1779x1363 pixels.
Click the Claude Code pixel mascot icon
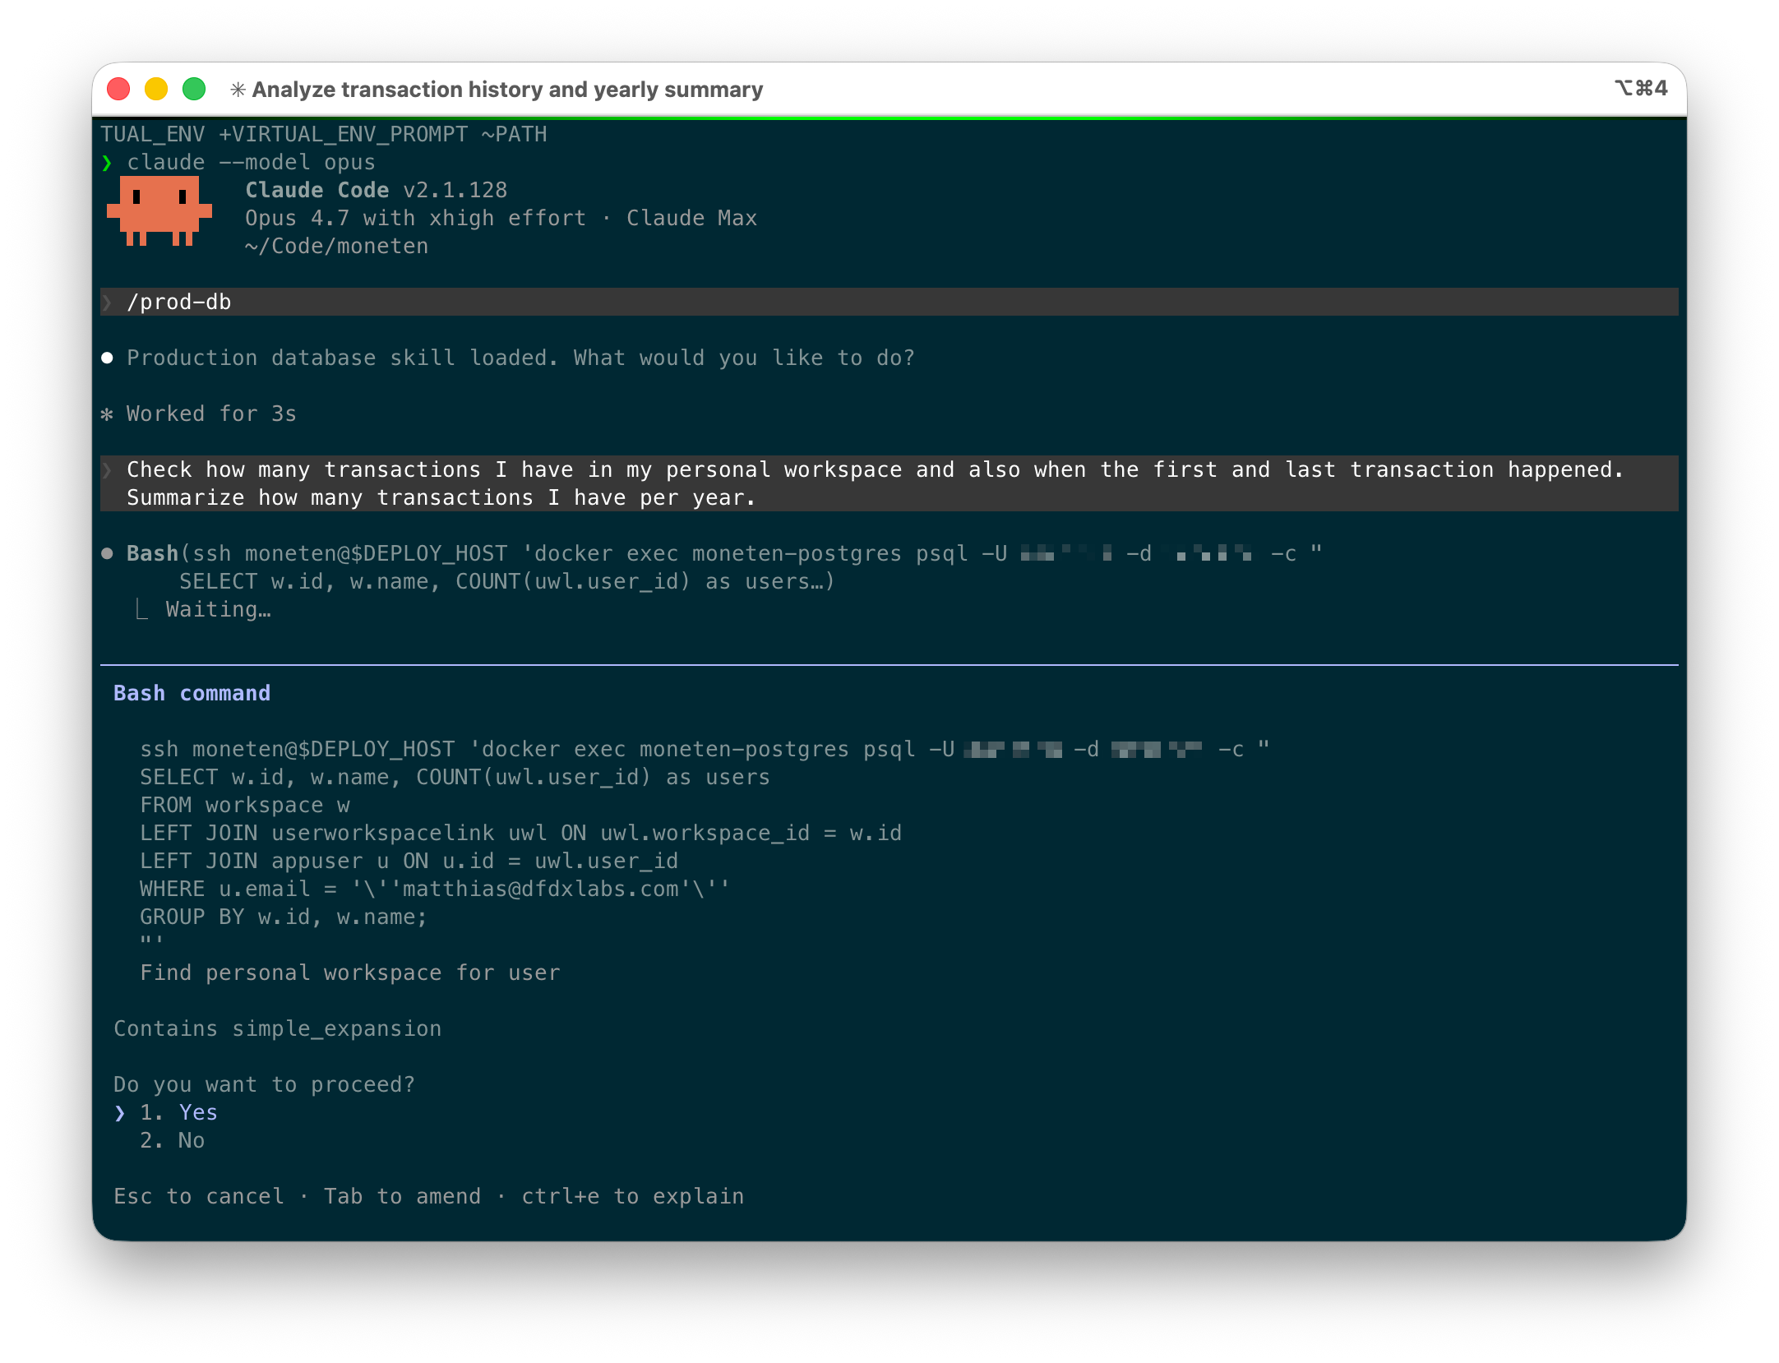159,212
